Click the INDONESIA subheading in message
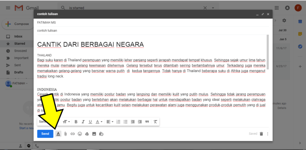 [x=47, y=90]
